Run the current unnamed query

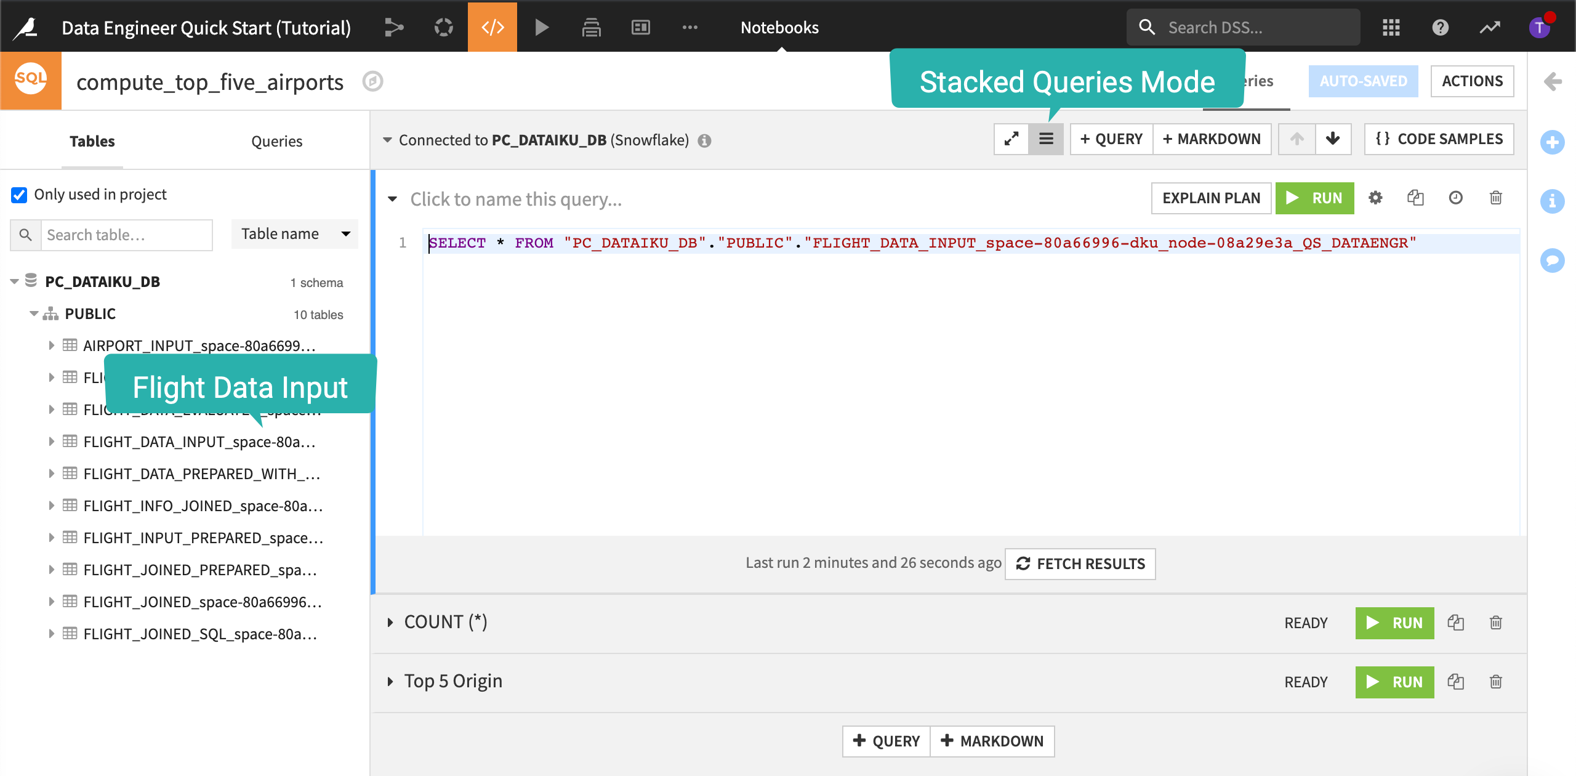(1314, 198)
